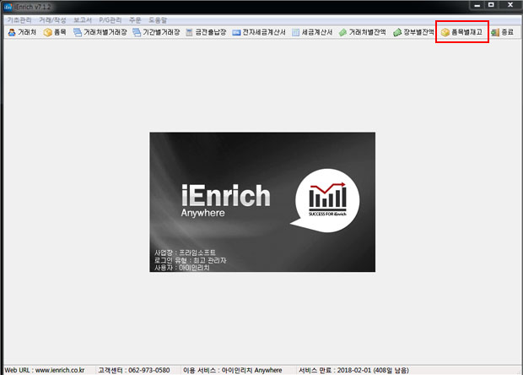Open the highlighted 품목별재고 button
Viewport: 523px width, 375px height.
click(462, 32)
